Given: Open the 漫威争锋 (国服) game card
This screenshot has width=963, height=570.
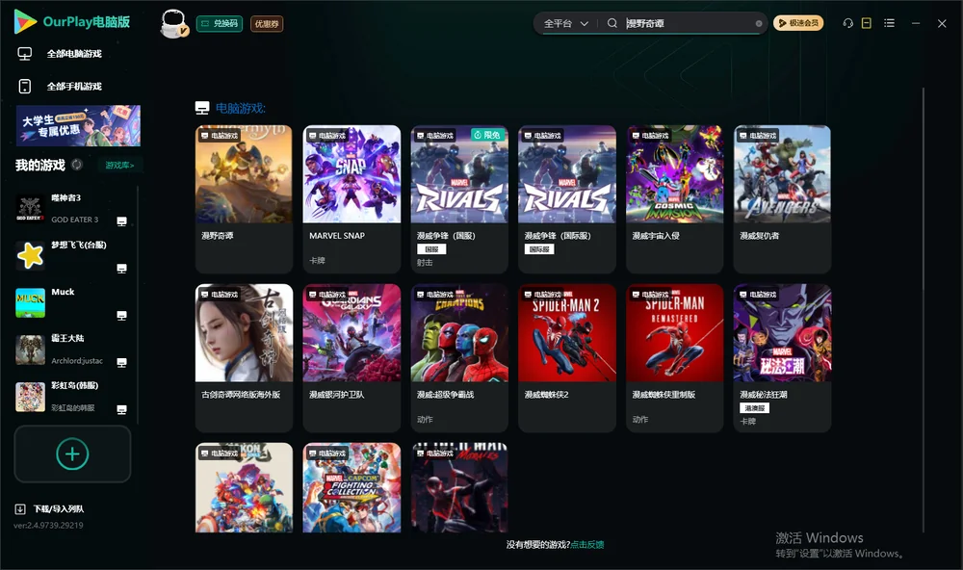Looking at the screenshot, I should pyautogui.click(x=459, y=199).
